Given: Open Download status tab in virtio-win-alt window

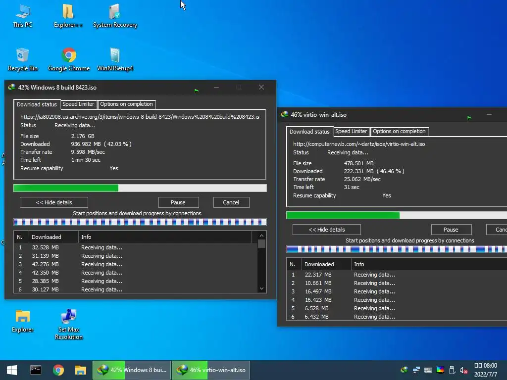Looking at the screenshot, I should 309,132.
